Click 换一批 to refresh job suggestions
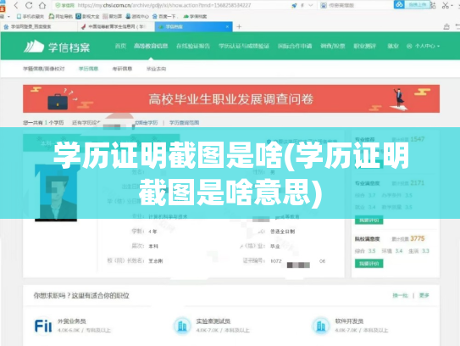Viewport: 460px width, 346px height. point(400,295)
